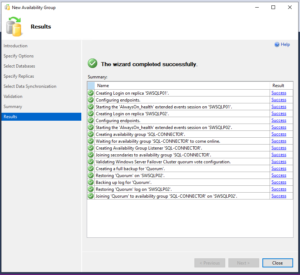The image size is (300, 275).
Task: Click the Name column header
Action: tap(182, 86)
